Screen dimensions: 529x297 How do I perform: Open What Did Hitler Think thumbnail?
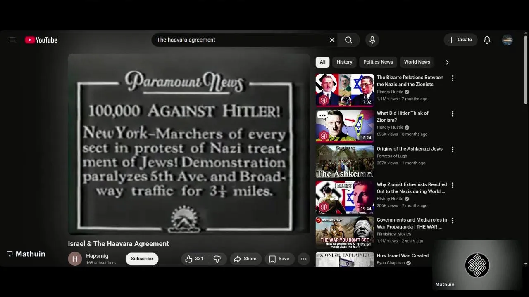point(345,126)
